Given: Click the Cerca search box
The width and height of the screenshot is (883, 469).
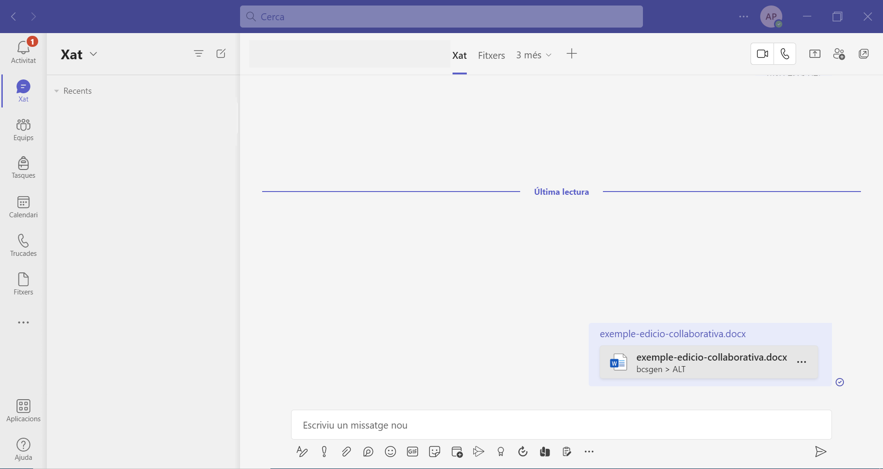Looking at the screenshot, I should (441, 17).
